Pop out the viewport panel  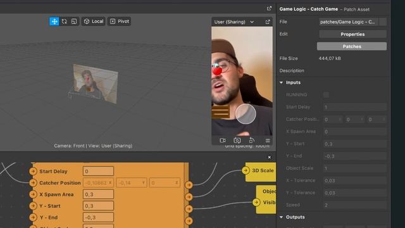click(x=269, y=8)
